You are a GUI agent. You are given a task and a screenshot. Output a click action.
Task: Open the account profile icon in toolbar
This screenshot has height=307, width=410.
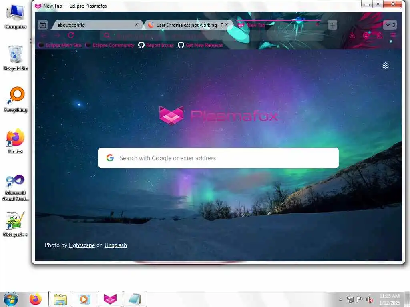pos(366,35)
